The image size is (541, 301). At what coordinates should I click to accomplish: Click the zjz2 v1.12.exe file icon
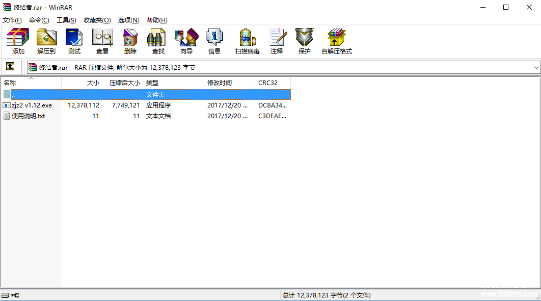coord(7,105)
